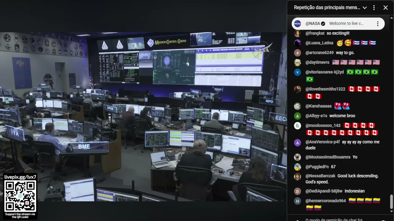Click the pinned 'Welcome to live c...' text
Image resolution: width=394 pixels, height=221 pixels.
tap(346, 24)
